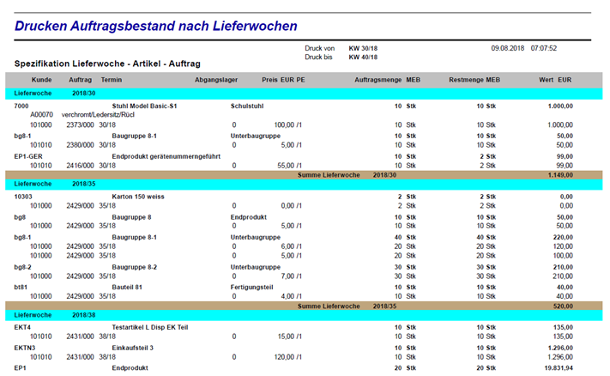
Task: Click the Termin column header
Action: click(112, 80)
